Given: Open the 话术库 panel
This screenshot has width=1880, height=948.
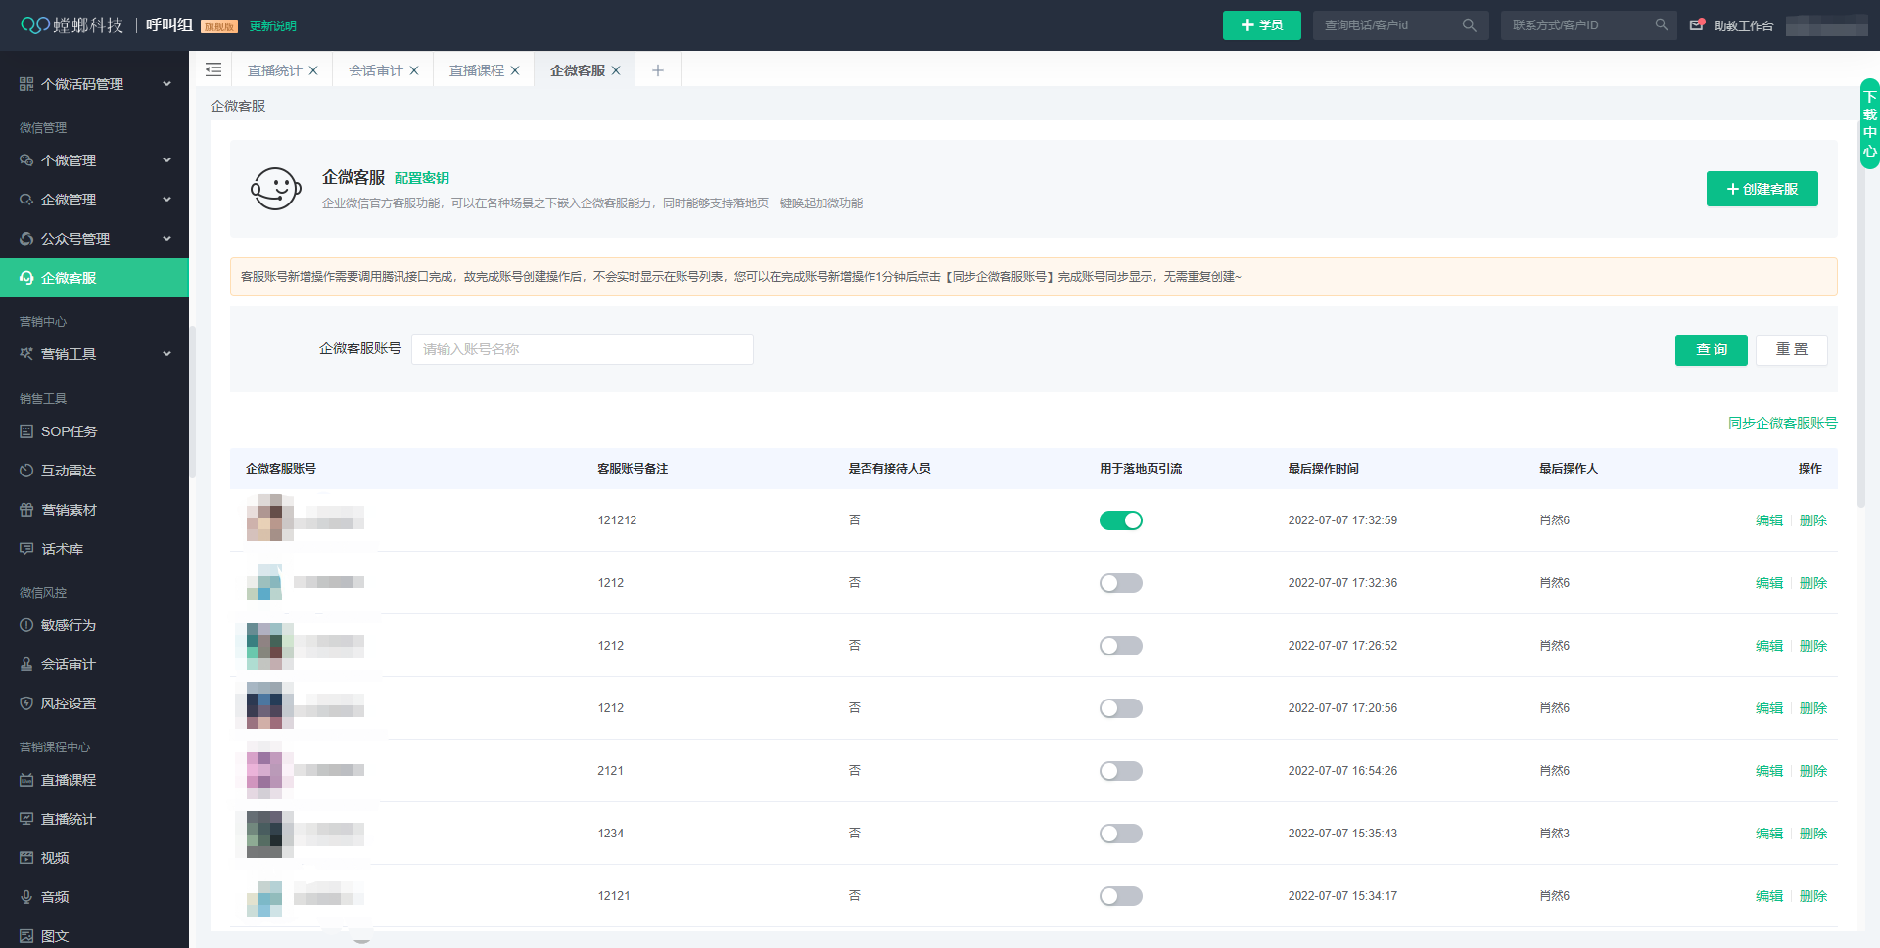Looking at the screenshot, I should [64, 549].
